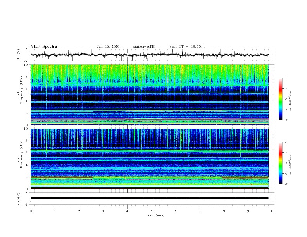This screenshot has width=307, height=237.
Task: Click the "8" kHz tick on ch.1 frequency axis
Action: (27, 77)
